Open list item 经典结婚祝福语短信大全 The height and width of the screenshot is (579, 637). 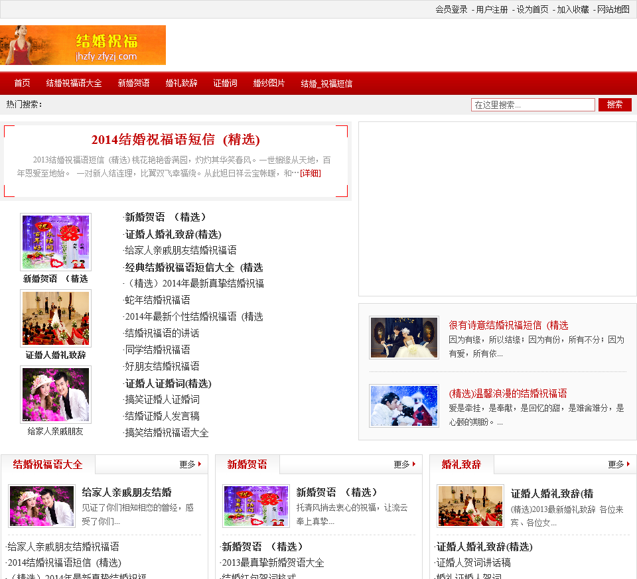pos(194,267)
